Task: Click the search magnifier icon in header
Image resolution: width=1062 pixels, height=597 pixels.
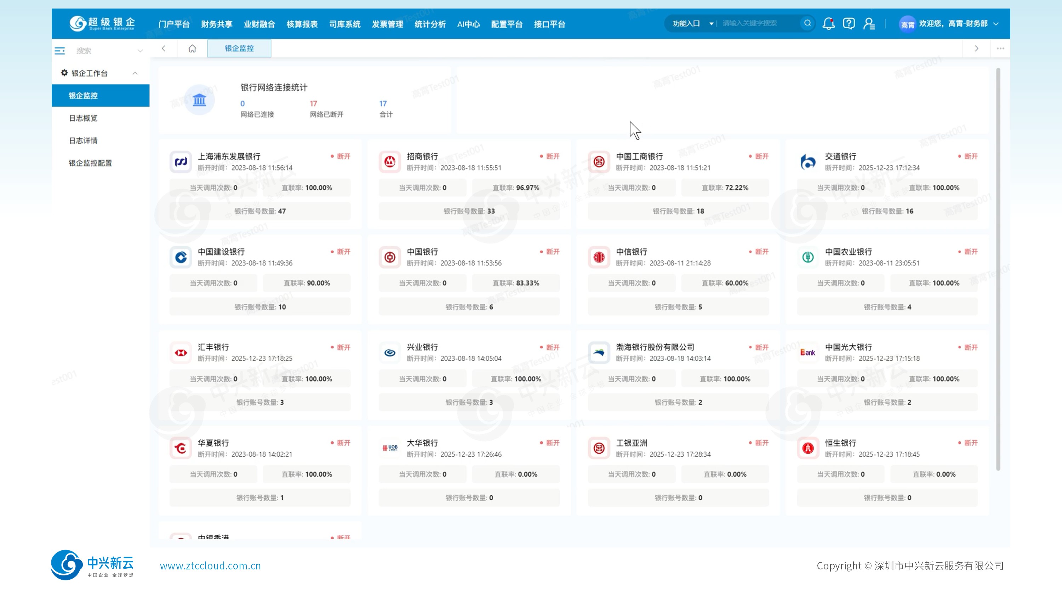Action: [807, 23]
